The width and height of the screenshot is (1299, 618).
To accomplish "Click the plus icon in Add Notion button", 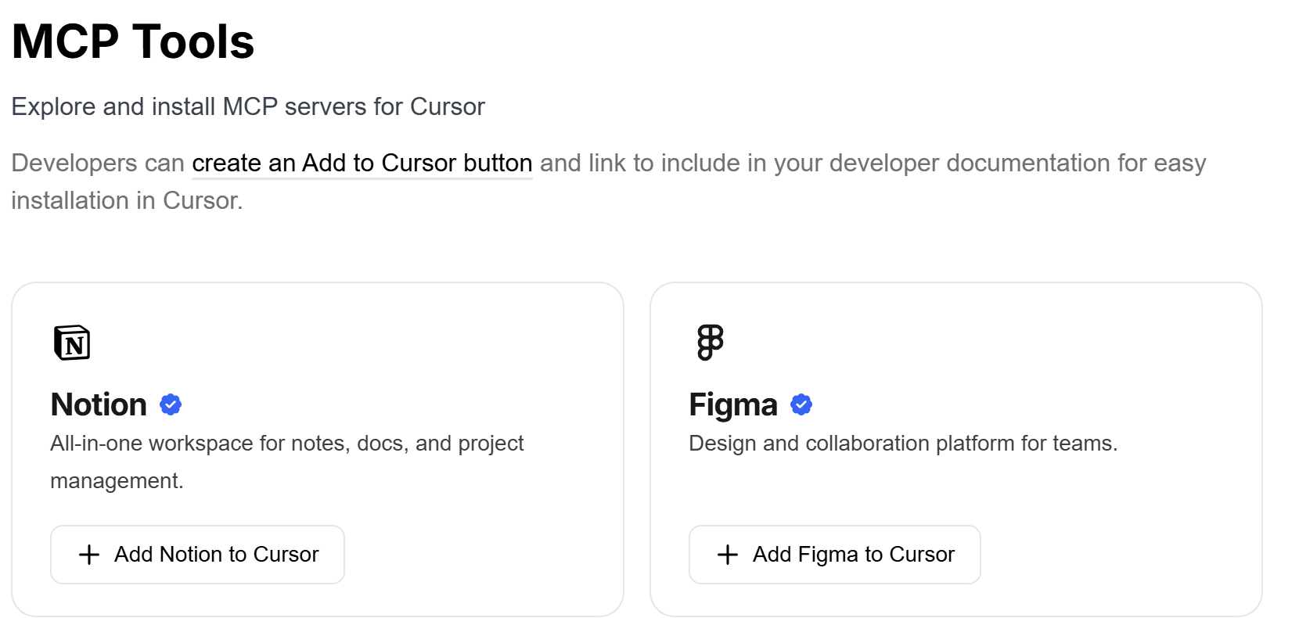I will [x=89, y=555].
